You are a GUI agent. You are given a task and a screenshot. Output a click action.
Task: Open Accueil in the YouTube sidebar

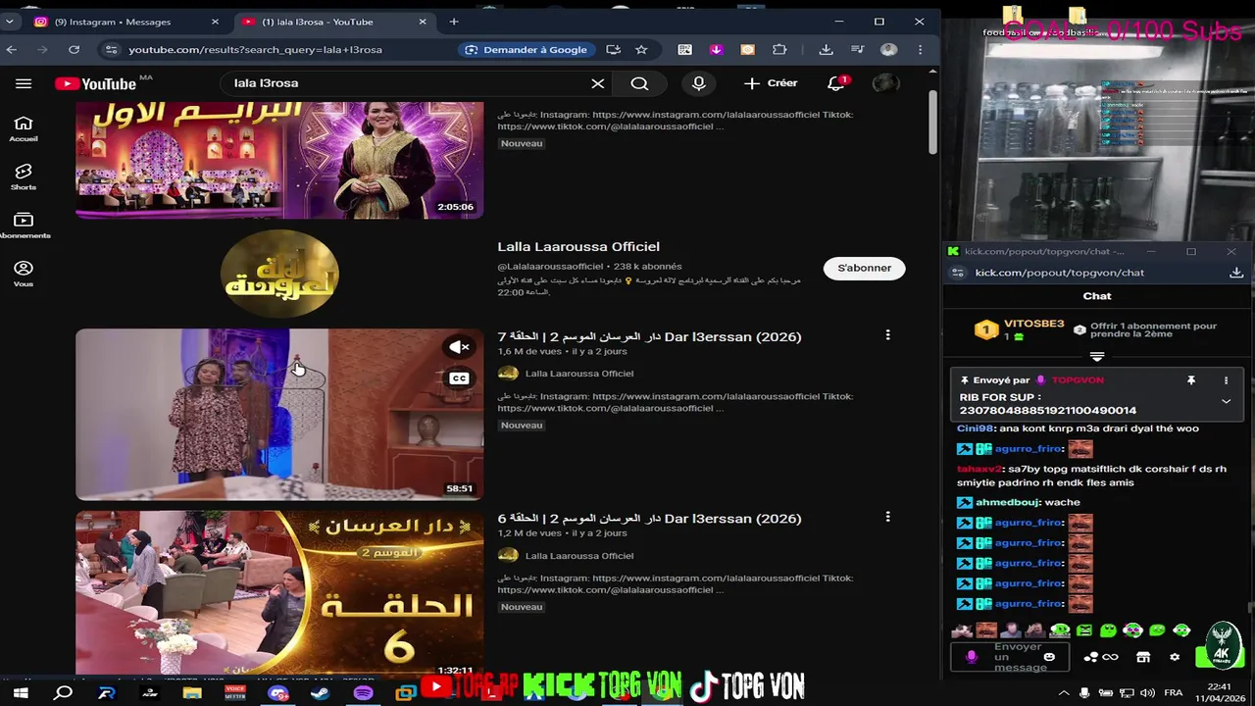click(24, 127)
